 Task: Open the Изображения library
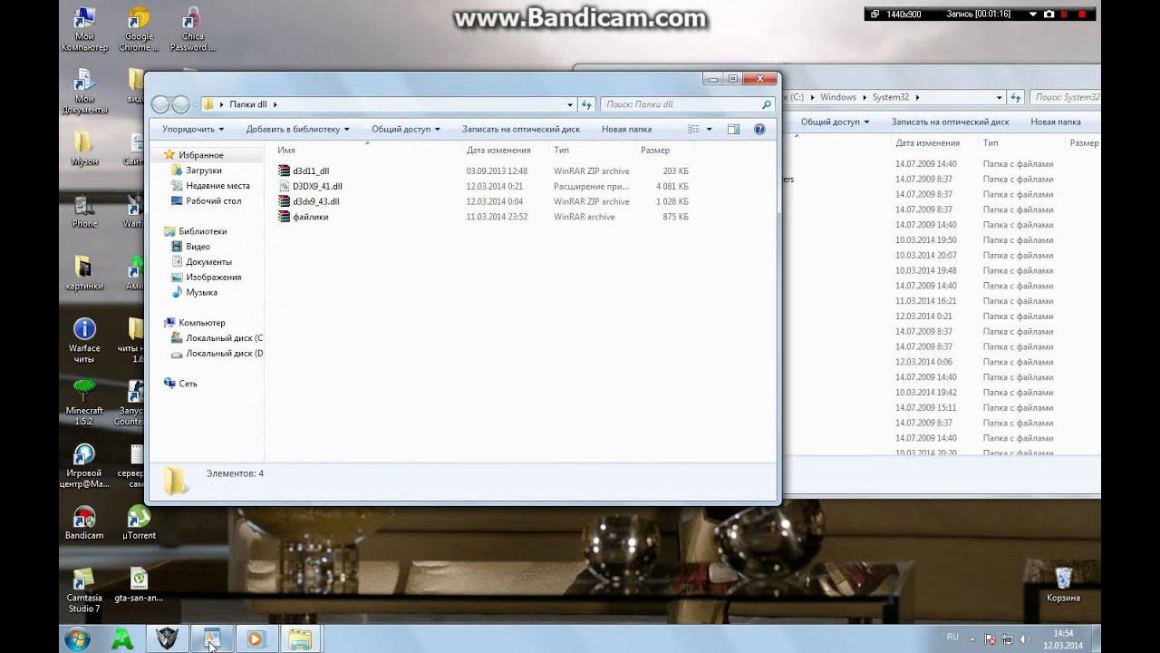[x=213, y=278]
